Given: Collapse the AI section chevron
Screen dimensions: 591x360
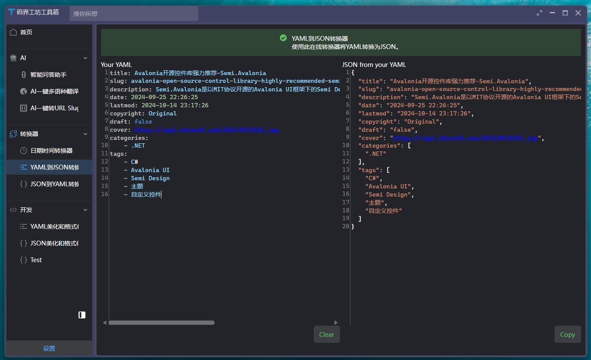Looking at the screenshot, I should (85, 58).
